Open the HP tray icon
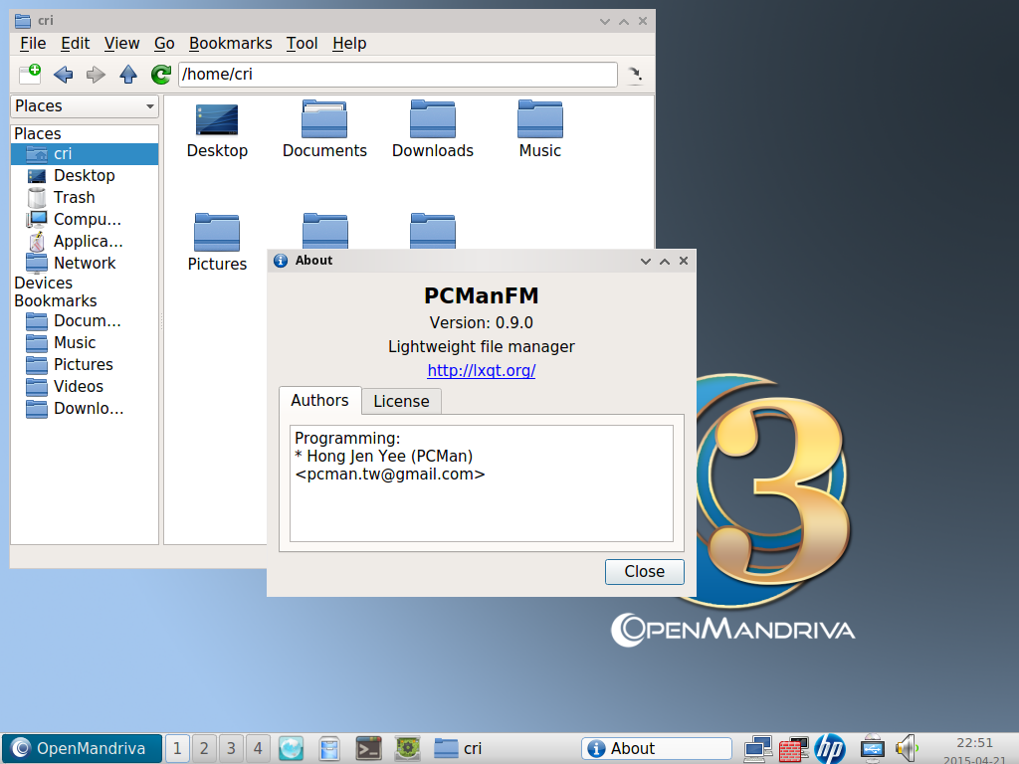1019x764 pixels. [x=828, y=748]
